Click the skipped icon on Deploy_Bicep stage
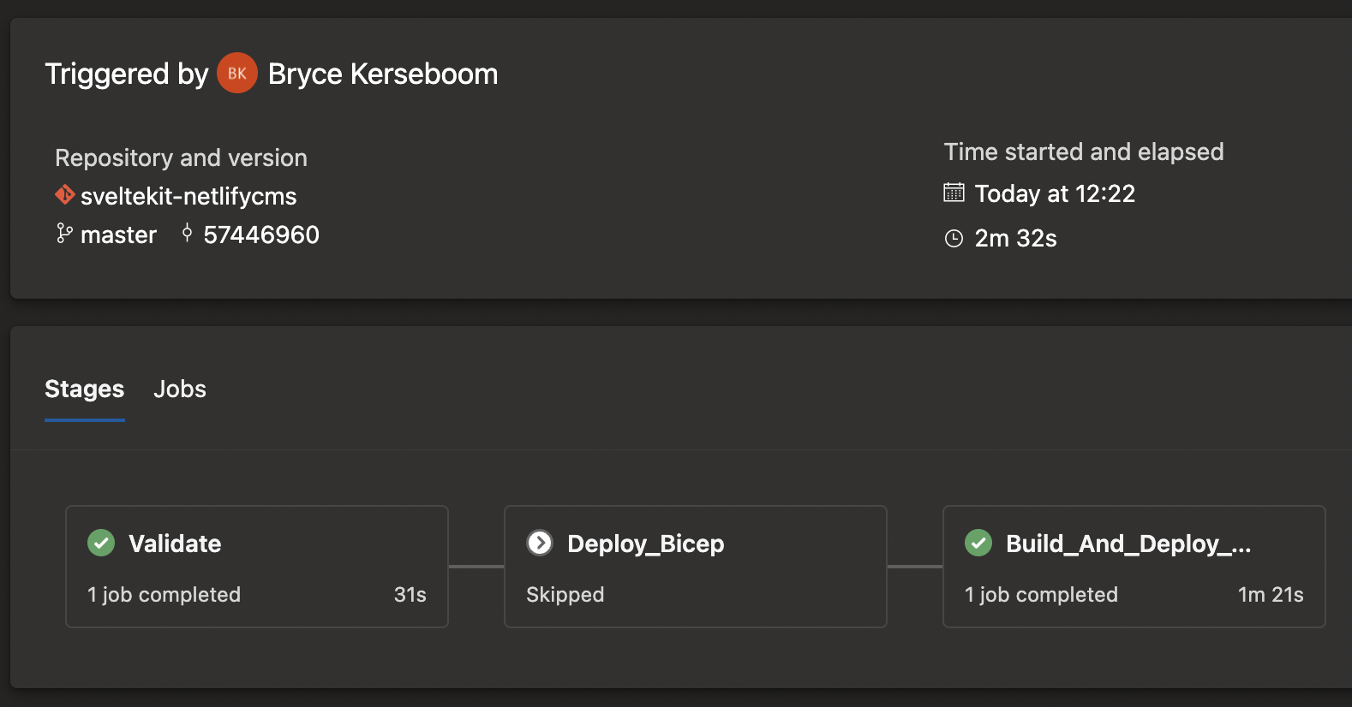 (x=540, y=543)
